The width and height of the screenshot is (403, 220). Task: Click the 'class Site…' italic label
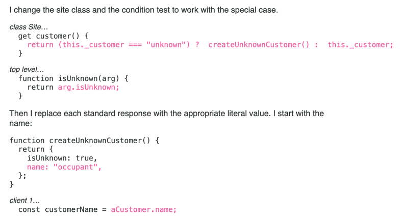[29, 27]
